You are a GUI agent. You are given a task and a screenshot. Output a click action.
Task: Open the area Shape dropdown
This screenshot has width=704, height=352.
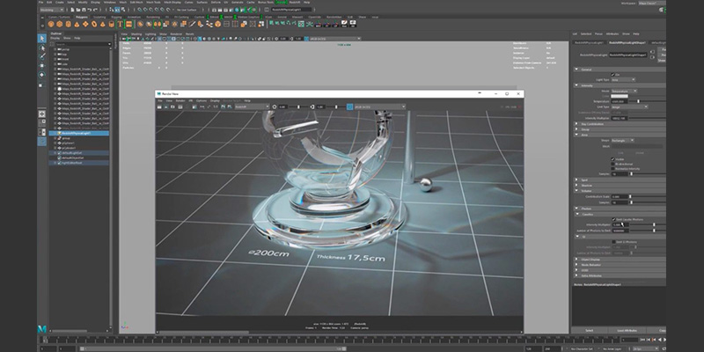pos(623,141)
